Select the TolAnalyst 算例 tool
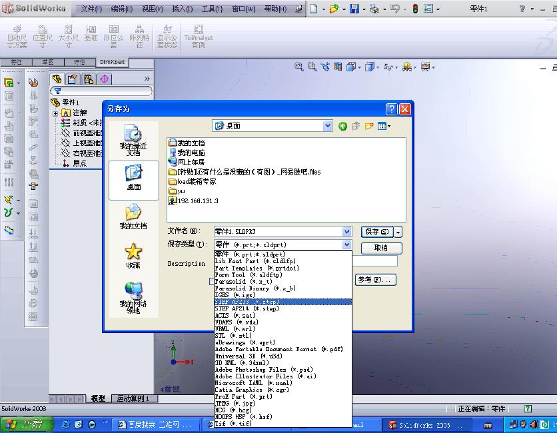The image size is (557, 437). coord(199,36)
